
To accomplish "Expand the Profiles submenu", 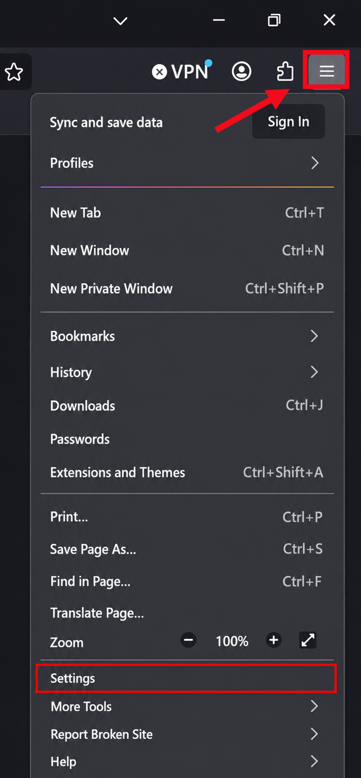I will 187,163.
